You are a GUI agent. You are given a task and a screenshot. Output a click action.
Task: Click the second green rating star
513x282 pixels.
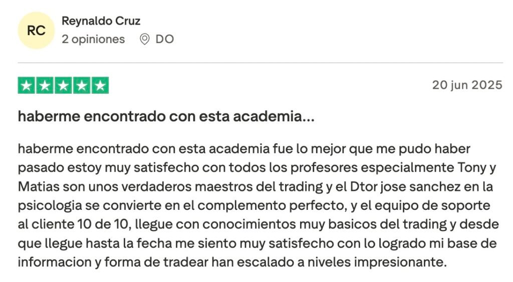(x=45, y=85)
